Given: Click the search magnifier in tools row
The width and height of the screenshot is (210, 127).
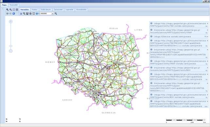Looking at the screenshot, I should tap(24, 13).
